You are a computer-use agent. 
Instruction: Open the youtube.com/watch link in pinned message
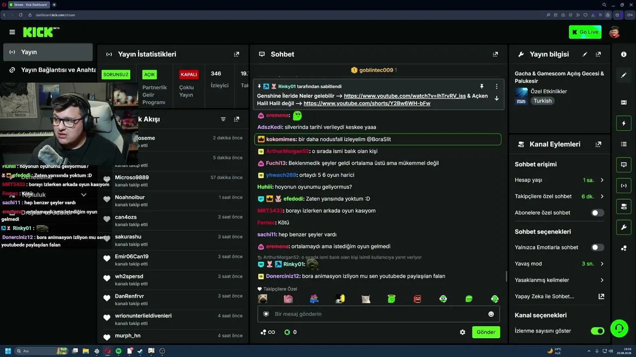coord(405,96)
